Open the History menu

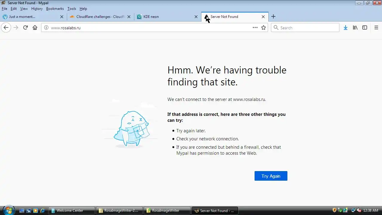click(37, 9)
